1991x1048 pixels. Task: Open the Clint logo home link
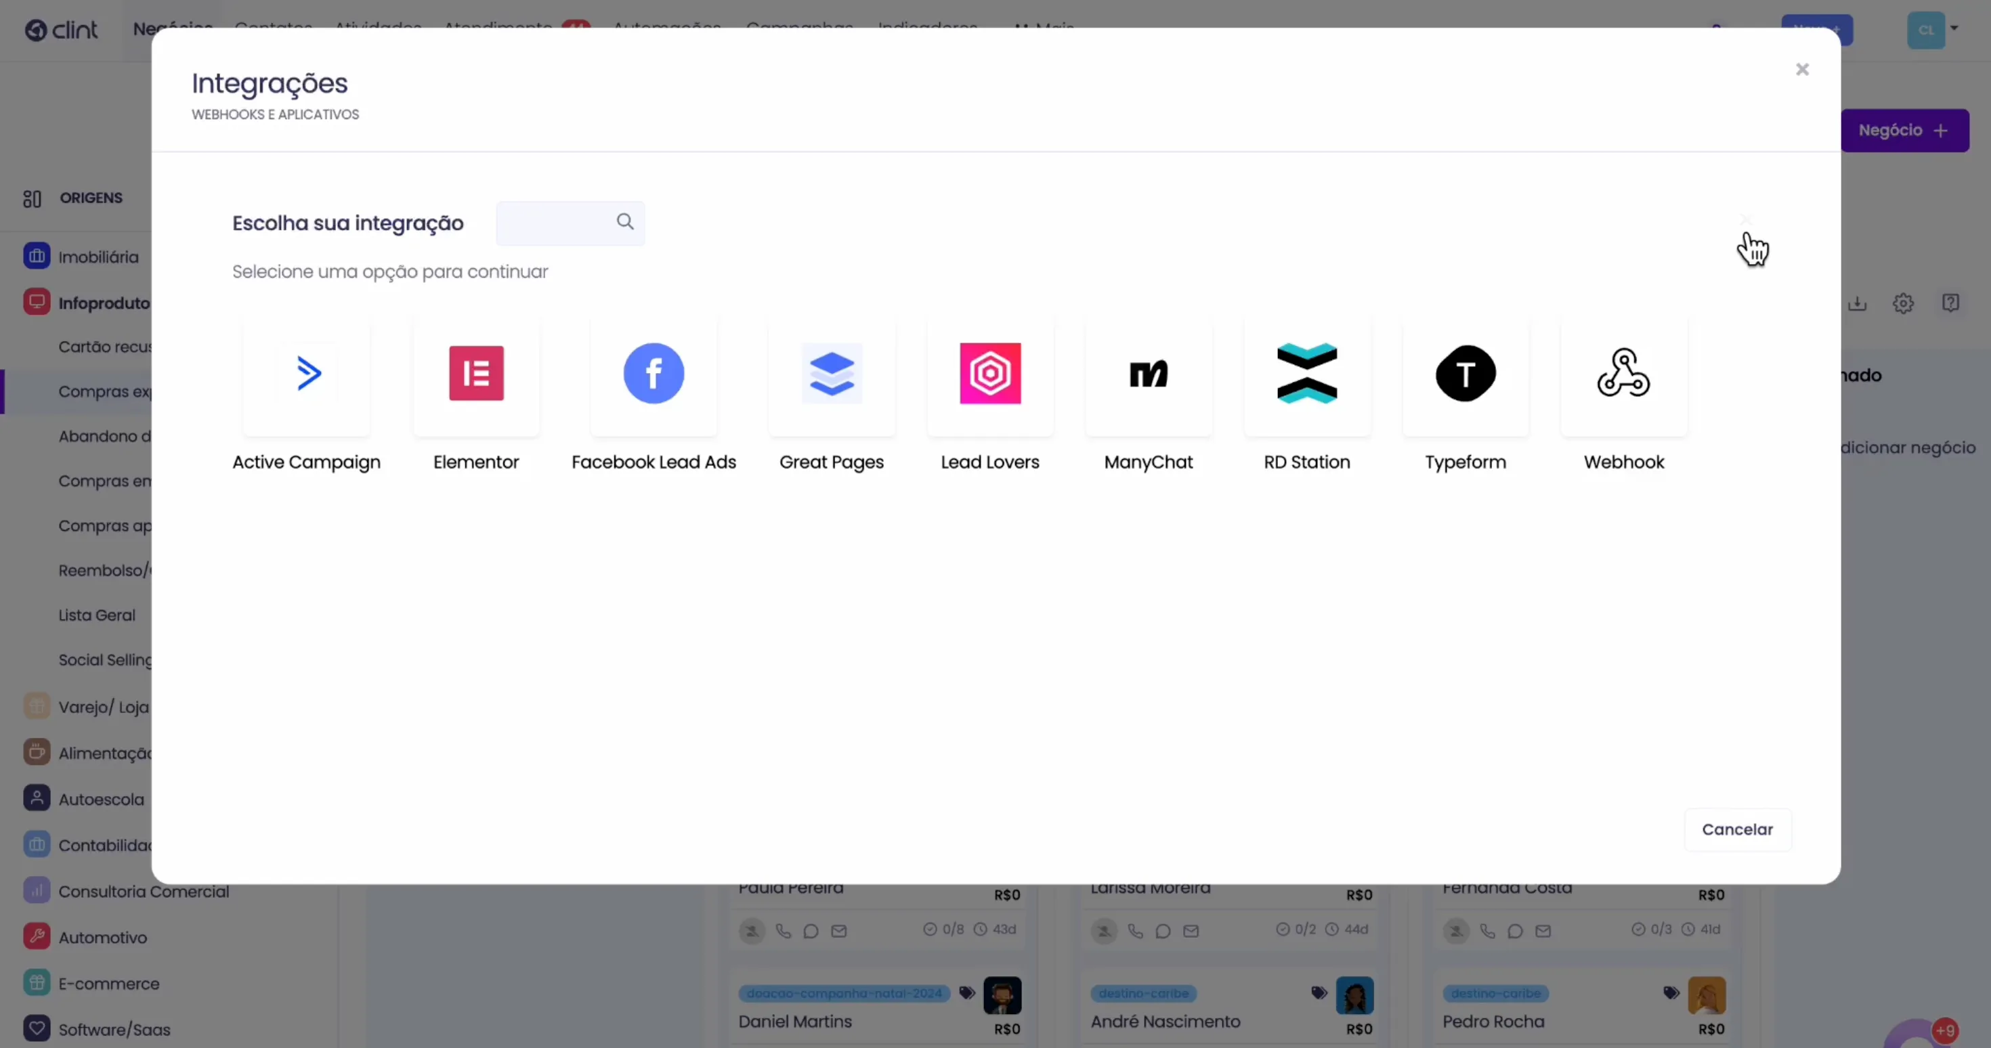coord(61,29)
